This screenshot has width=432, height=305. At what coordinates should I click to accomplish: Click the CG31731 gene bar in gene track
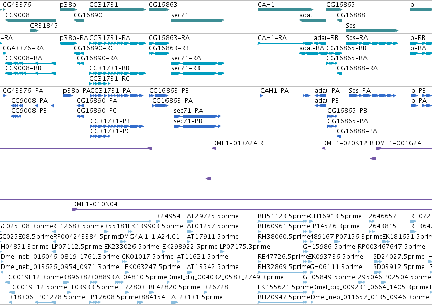click(118, 10)
